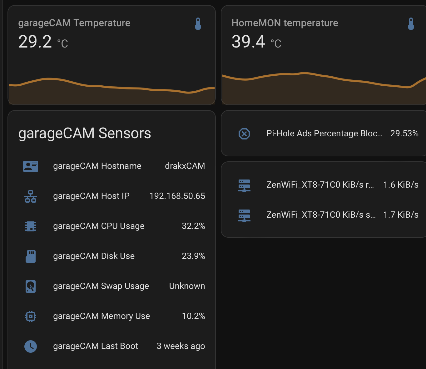Click the garageCAM Memory Use processor icon

tap(31, 316)
